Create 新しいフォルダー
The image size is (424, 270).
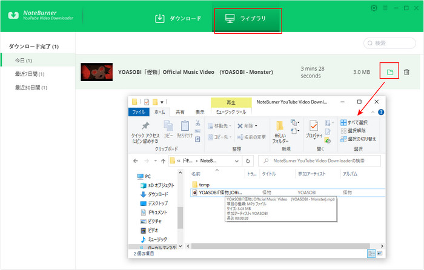click(x=280, y=132)
